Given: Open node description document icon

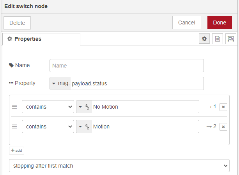Looking at the screenshot, I should tap(218, 39).
